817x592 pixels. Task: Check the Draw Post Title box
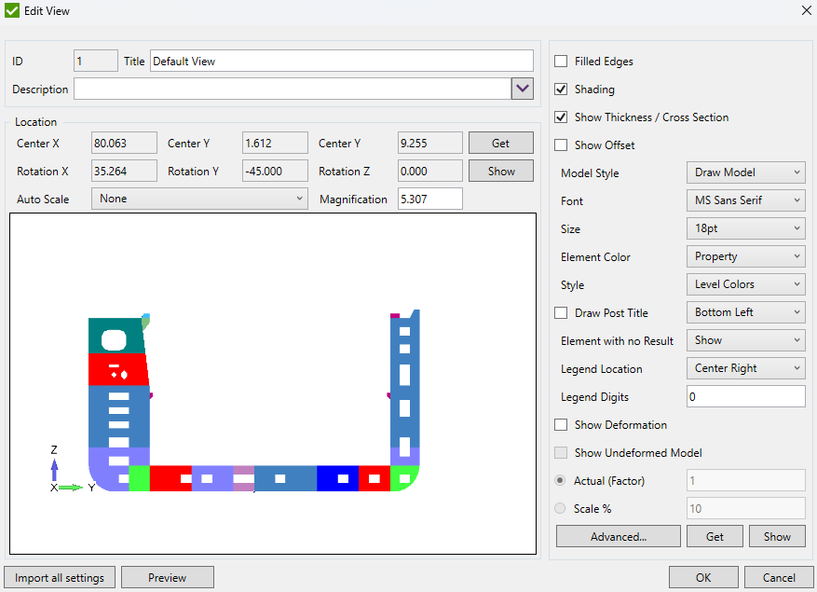[x=560, y=312]
